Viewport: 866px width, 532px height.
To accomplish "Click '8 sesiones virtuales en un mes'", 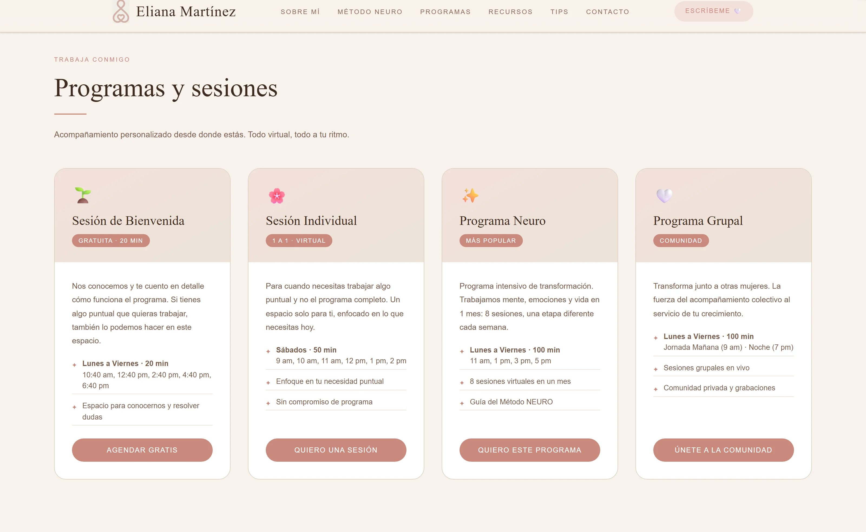I will coord(520,381).
